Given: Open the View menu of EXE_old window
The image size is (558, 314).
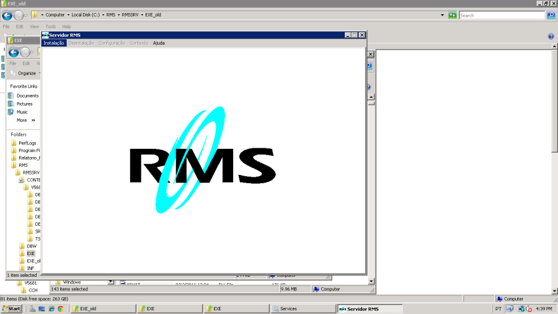Looking at the screenshot, I should (34, 27).
